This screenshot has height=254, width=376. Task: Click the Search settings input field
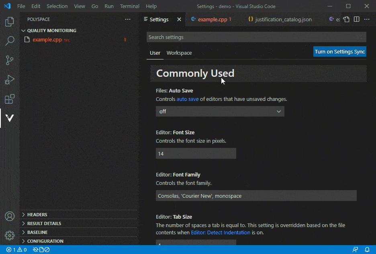click(251, 37)
